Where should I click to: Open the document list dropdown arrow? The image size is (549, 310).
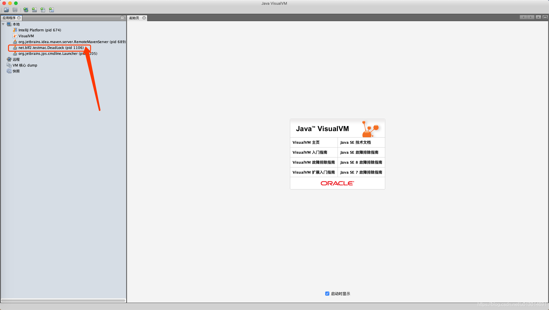coord(538,17)
